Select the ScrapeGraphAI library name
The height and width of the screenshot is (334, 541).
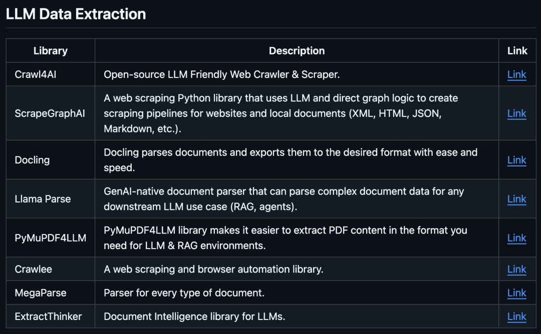tap(50, 113)
